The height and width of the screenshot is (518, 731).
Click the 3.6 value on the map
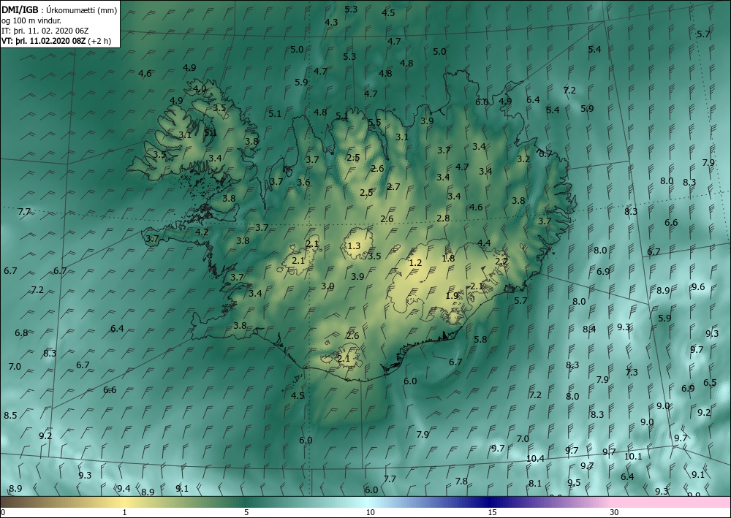[303, 182]
